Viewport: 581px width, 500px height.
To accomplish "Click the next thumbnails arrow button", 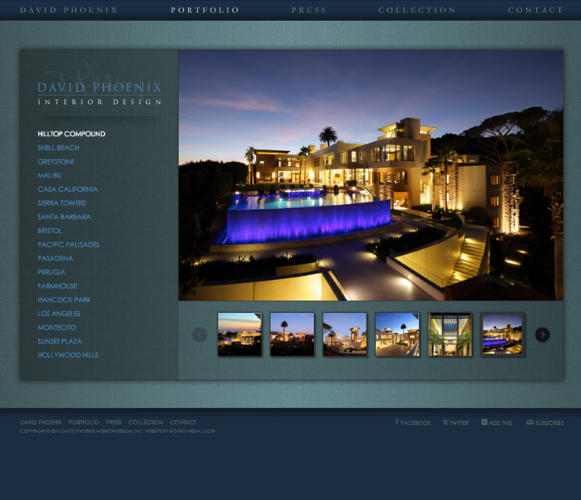I will (x=542, y=335).
